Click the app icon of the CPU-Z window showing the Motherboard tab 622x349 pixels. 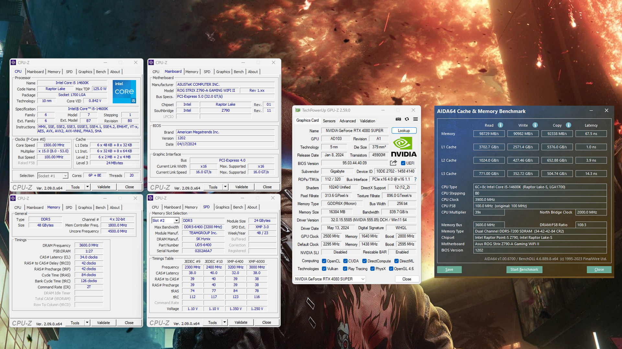tap(151, 63)
